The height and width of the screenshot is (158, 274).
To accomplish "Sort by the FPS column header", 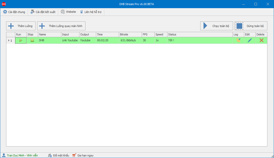I will 148,34.
